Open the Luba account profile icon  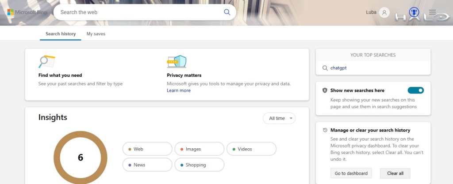click(x=384, y=12)
